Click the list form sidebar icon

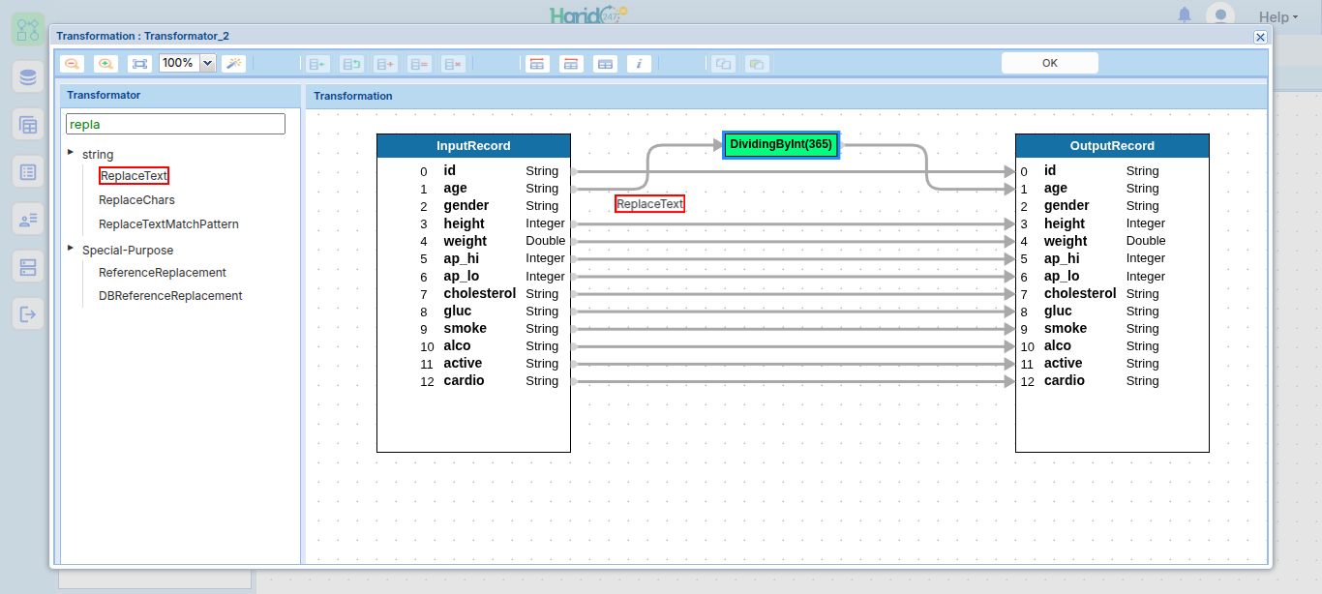coord(28,172)
